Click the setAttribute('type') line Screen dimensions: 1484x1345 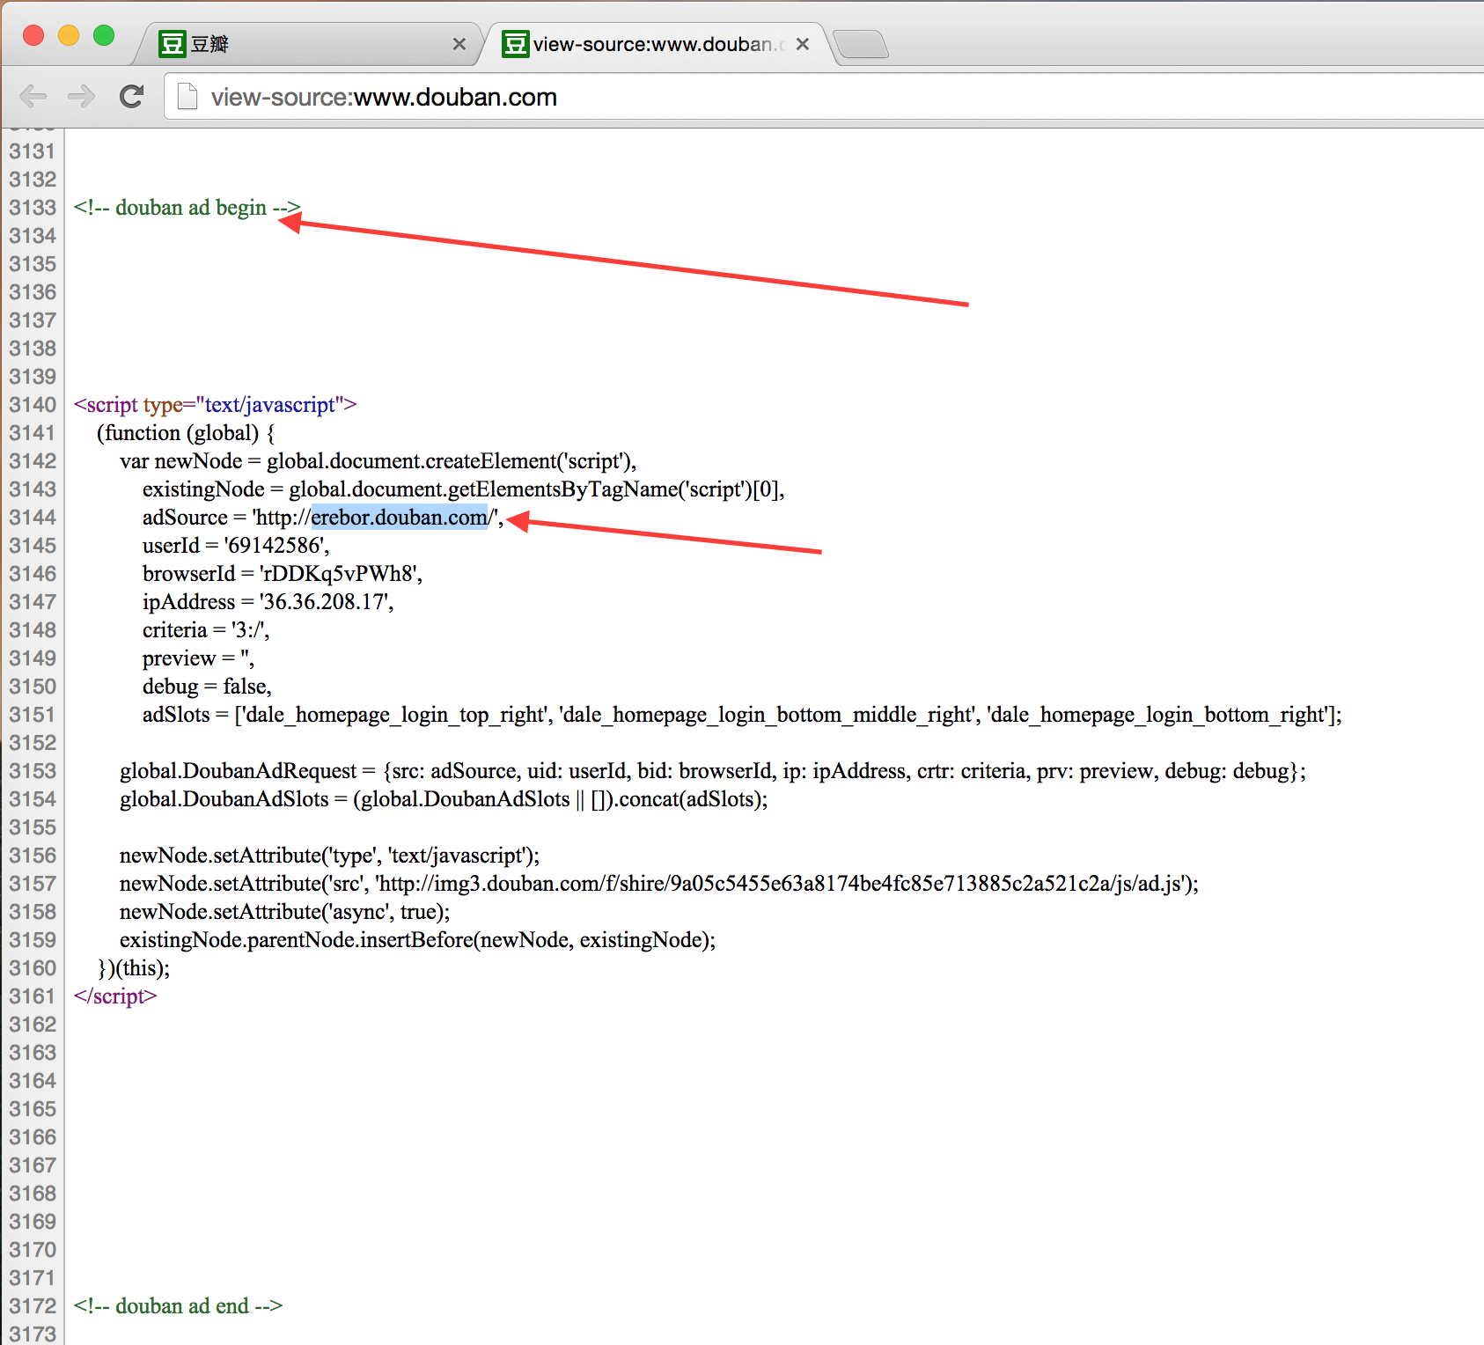[329, 856]
